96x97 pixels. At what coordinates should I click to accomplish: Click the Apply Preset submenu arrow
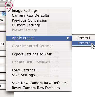pos(68,38)
